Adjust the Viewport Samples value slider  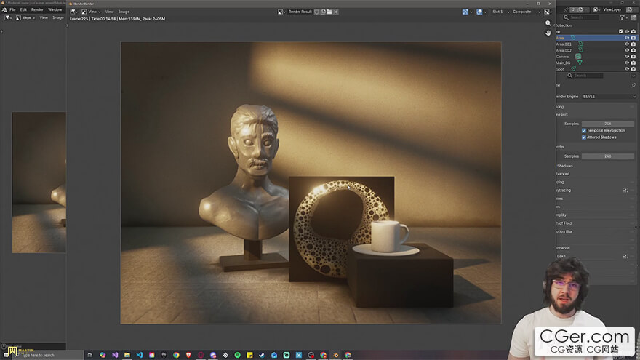coord(607,124)
